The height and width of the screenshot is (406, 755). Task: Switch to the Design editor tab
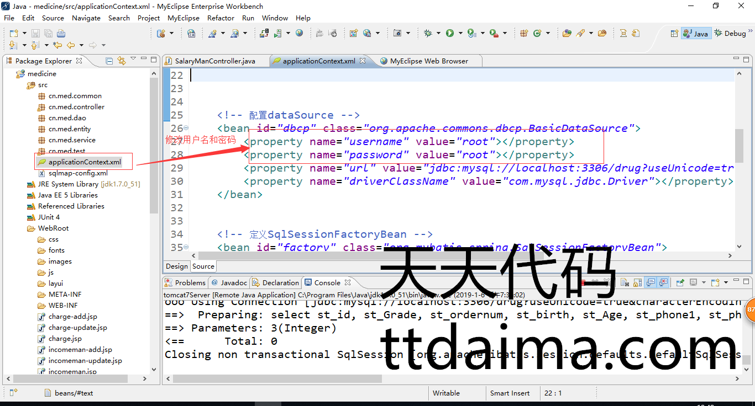click(x=177, y=266)
